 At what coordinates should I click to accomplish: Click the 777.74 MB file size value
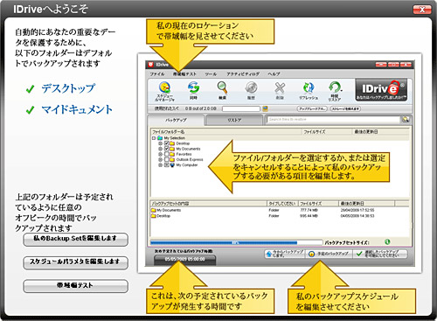[309, 210]
